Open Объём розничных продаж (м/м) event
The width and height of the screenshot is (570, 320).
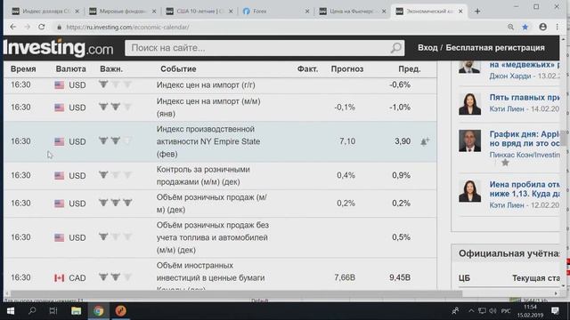pyautogui.click(x=212, y=204)
